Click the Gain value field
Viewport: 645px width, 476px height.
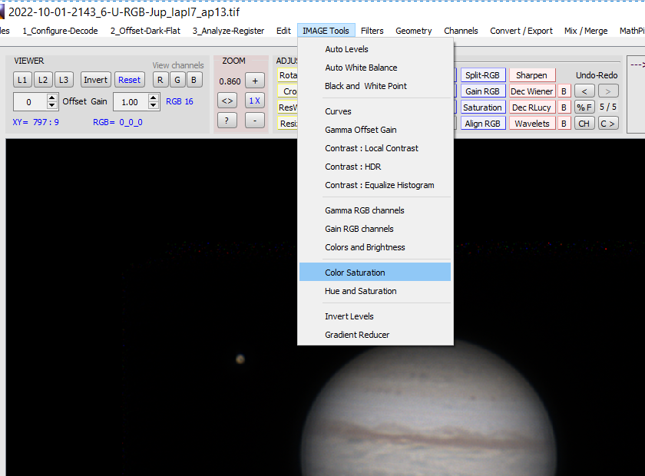131,101
